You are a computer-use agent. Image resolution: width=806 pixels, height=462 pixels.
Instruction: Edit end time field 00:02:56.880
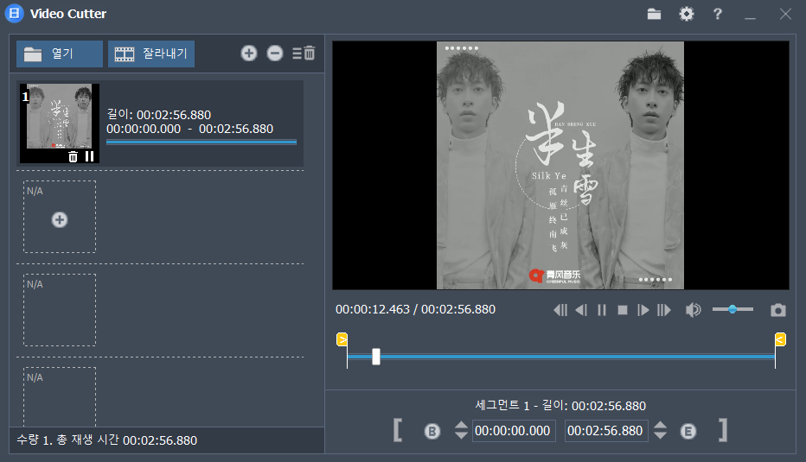coord(606,431)
